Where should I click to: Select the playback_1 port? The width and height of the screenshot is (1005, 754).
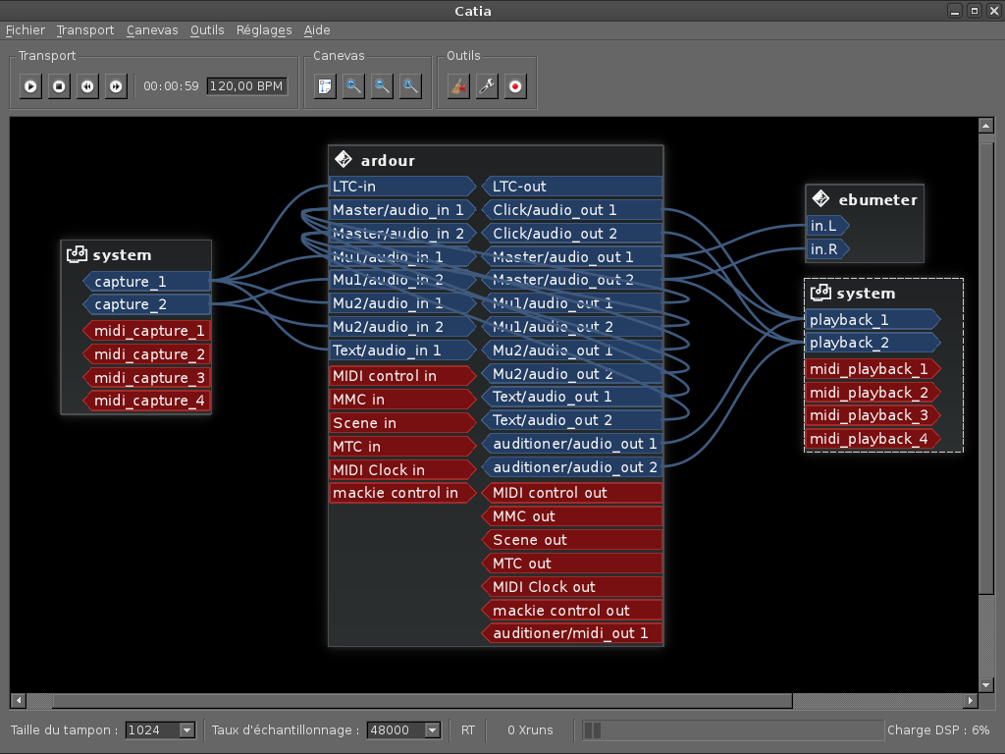873,319
